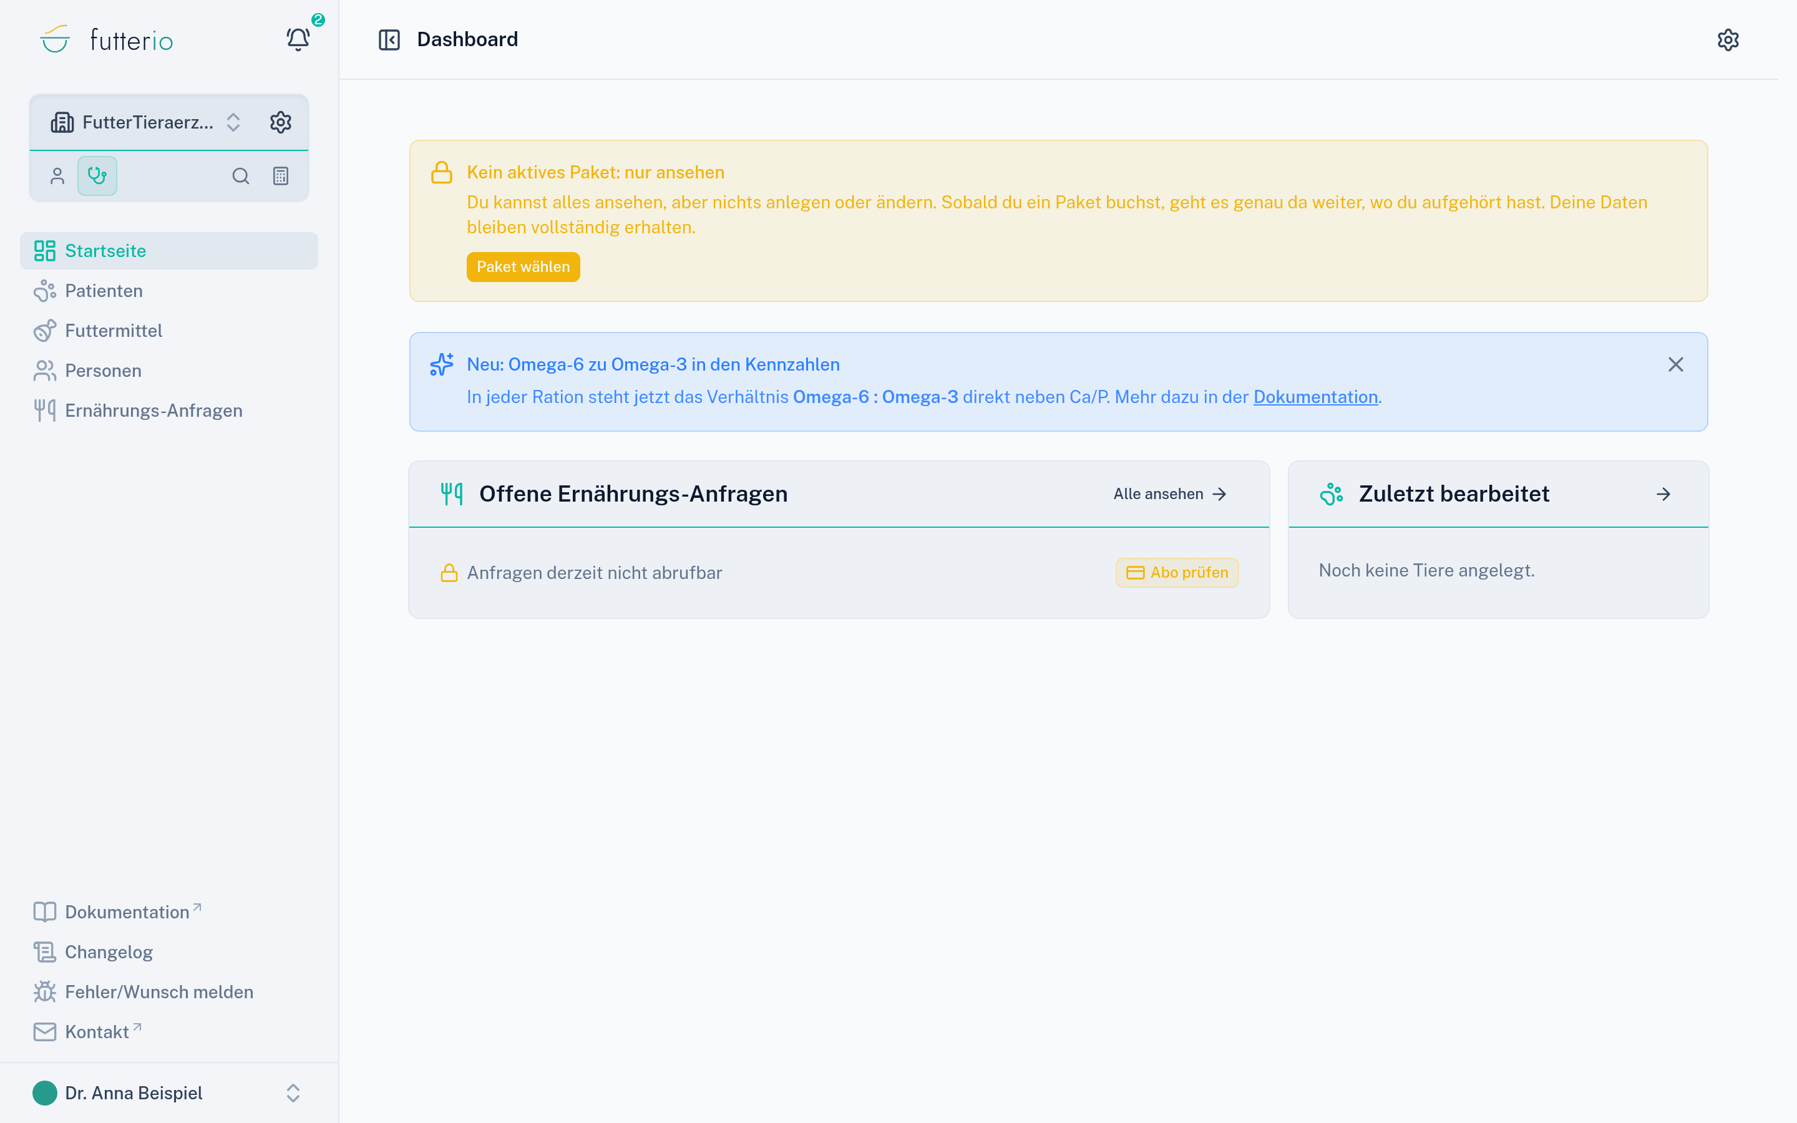
Task: Click the Dr. Anna Beispiel avatar
Action: (44, 1093)
